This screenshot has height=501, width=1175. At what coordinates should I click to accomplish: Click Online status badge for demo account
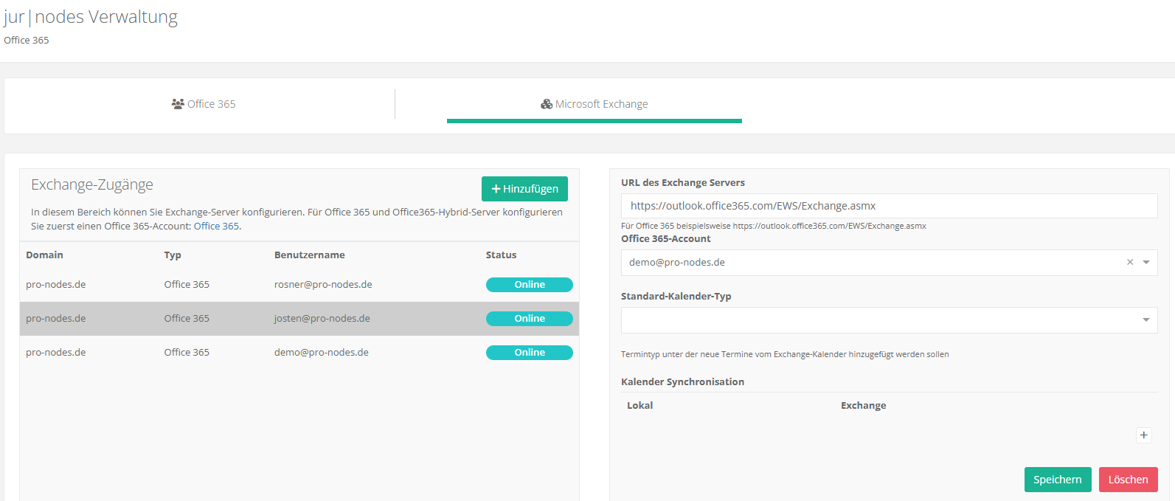pyautogui.click(x=529, y=353)
